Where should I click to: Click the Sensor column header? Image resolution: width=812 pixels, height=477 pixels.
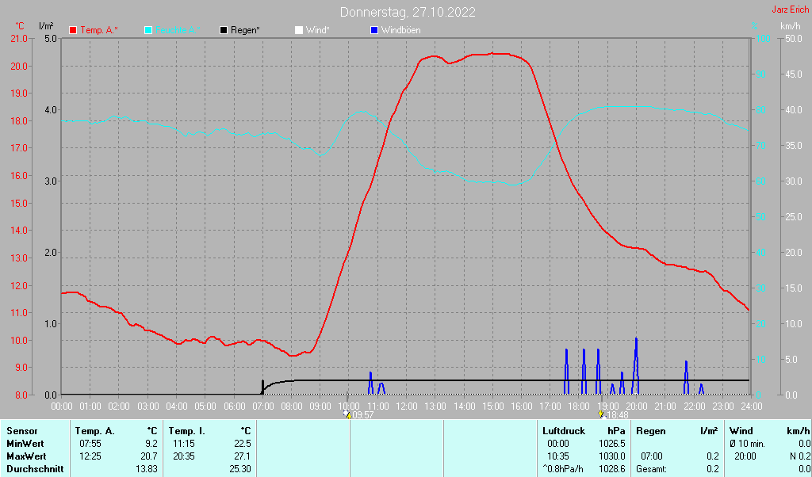(22, 430)
